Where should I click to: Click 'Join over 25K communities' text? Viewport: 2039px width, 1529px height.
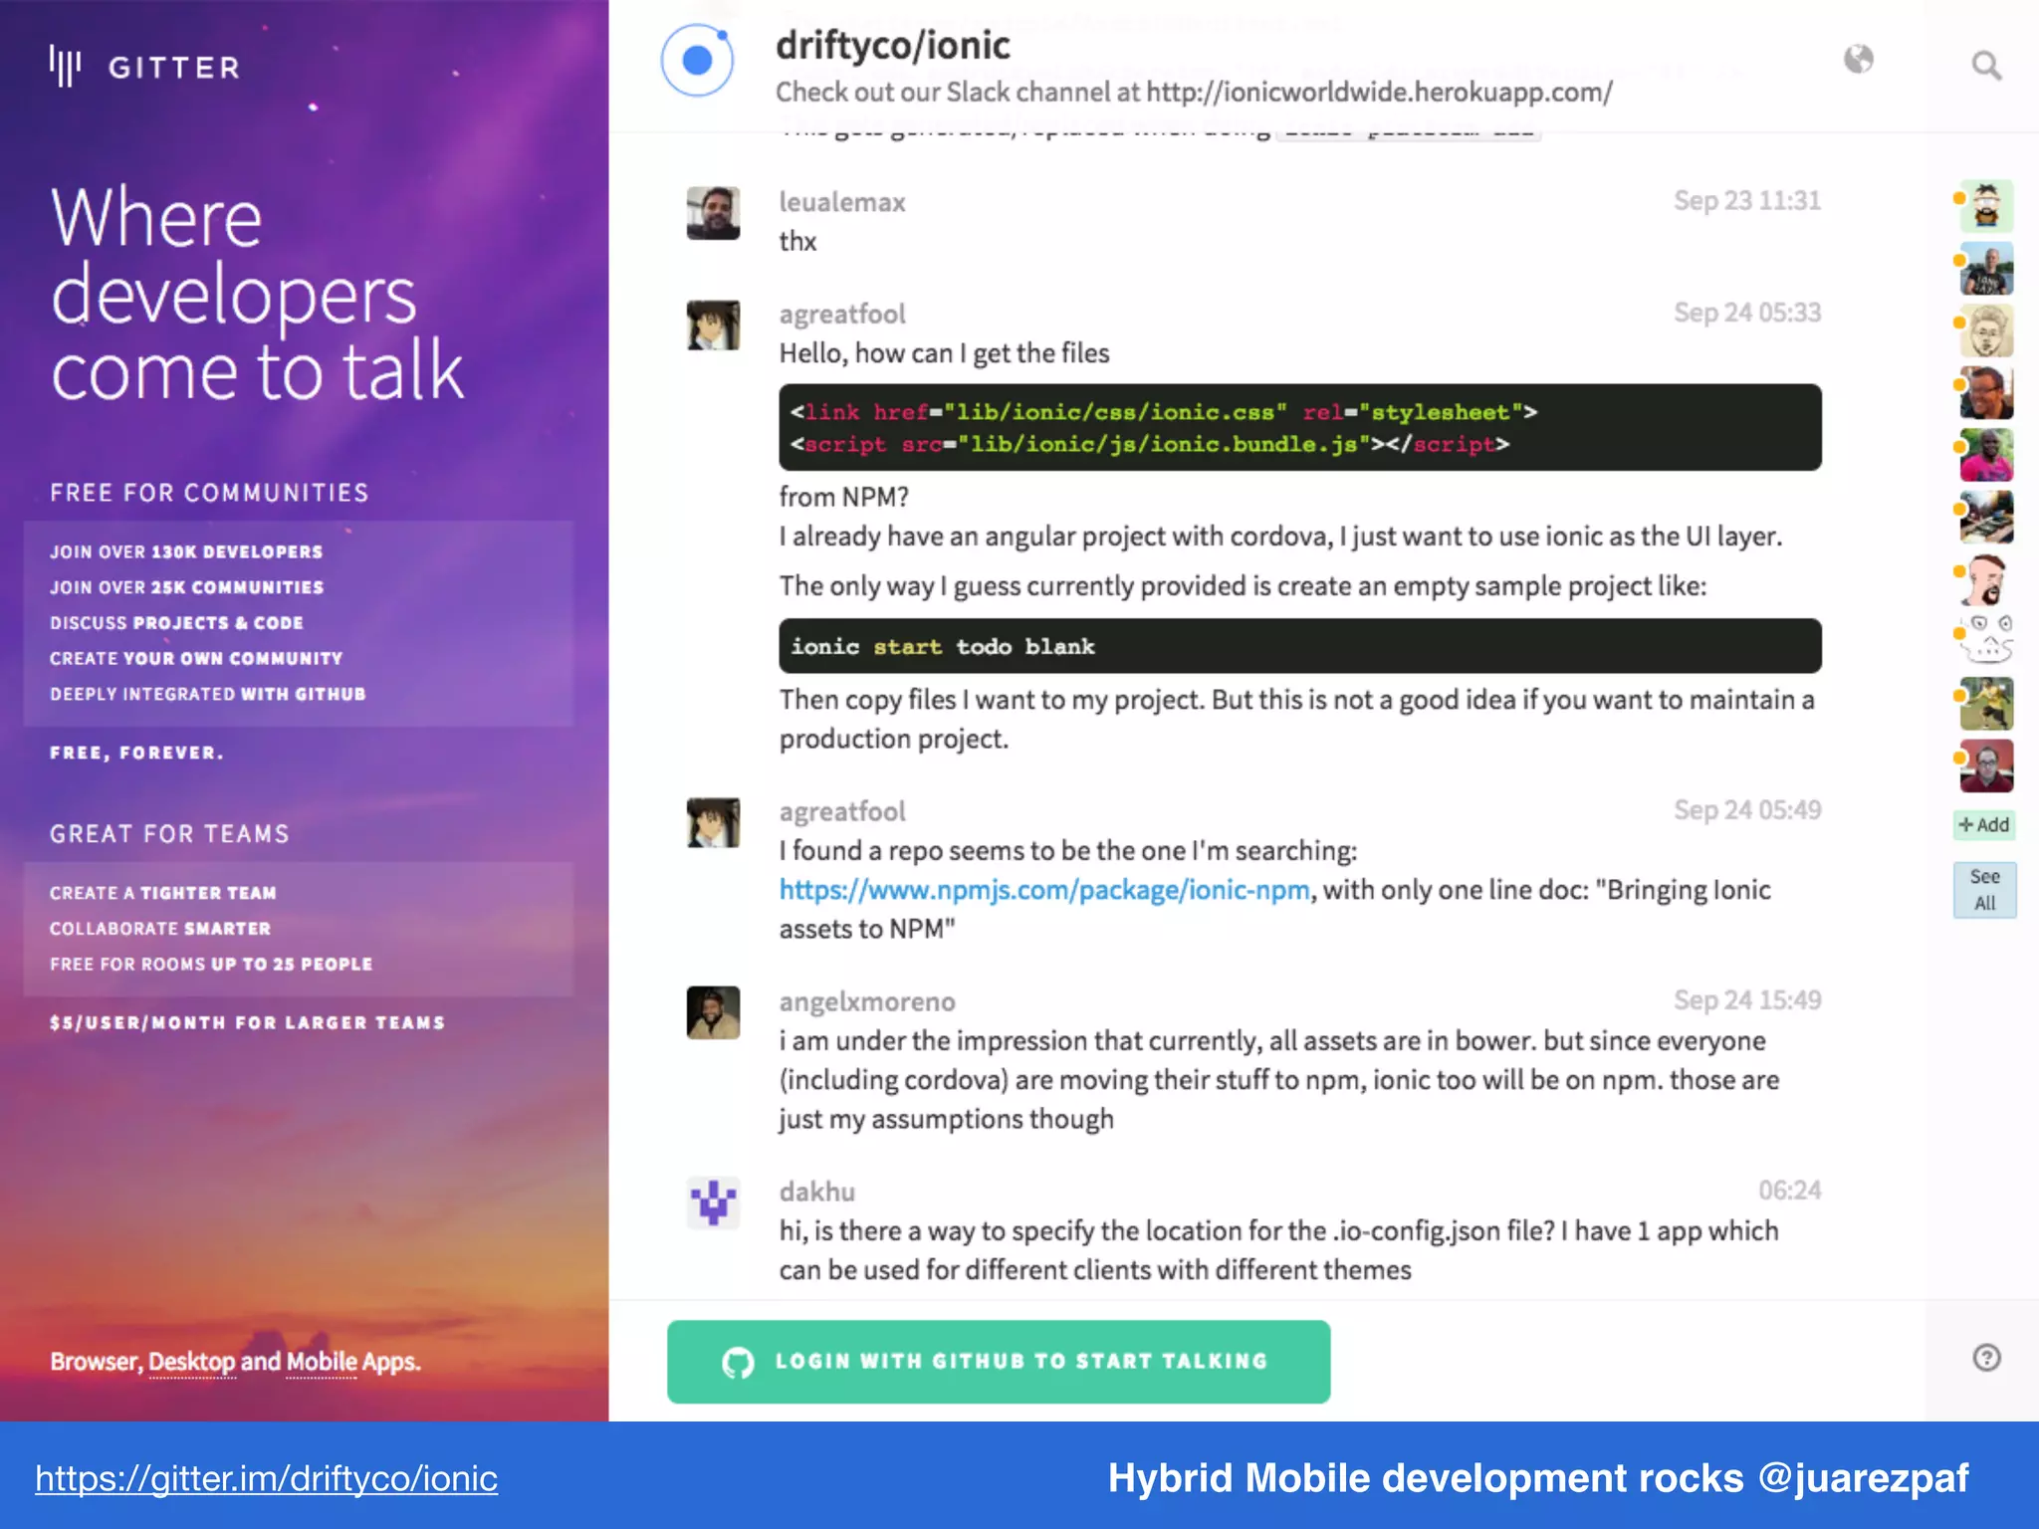(187, 587)
